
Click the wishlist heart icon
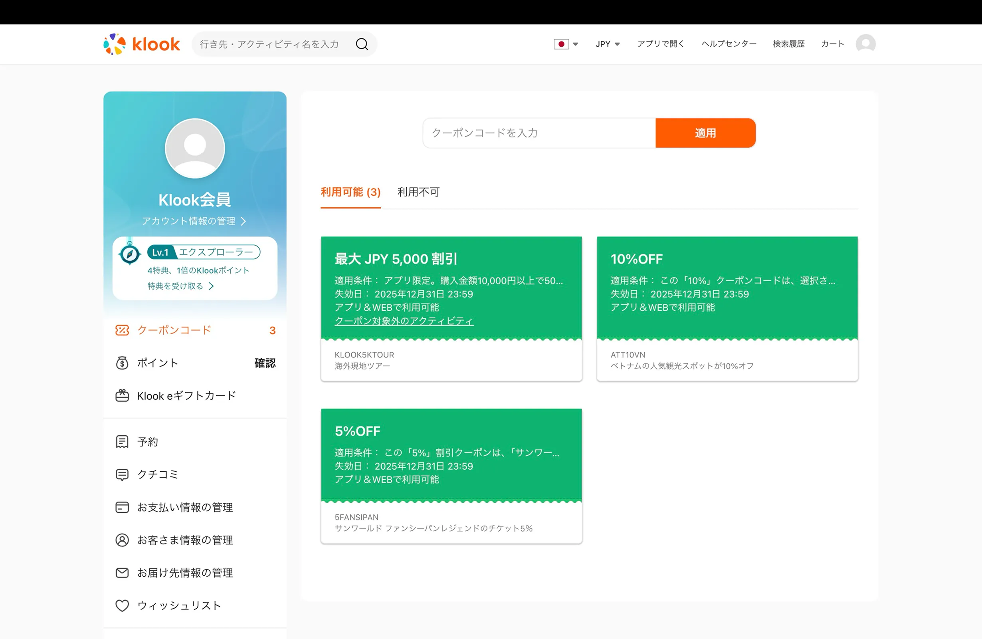(122, 605)
